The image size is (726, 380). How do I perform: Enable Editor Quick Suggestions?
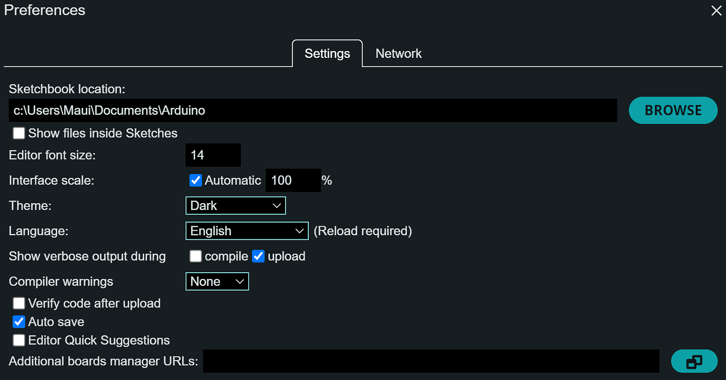point(19,340)
